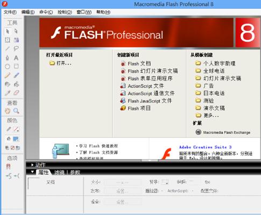The width and height of the screenshot is (261, 215).
Task: Switch to the 滤镜 tab
Action: [59, 173]
